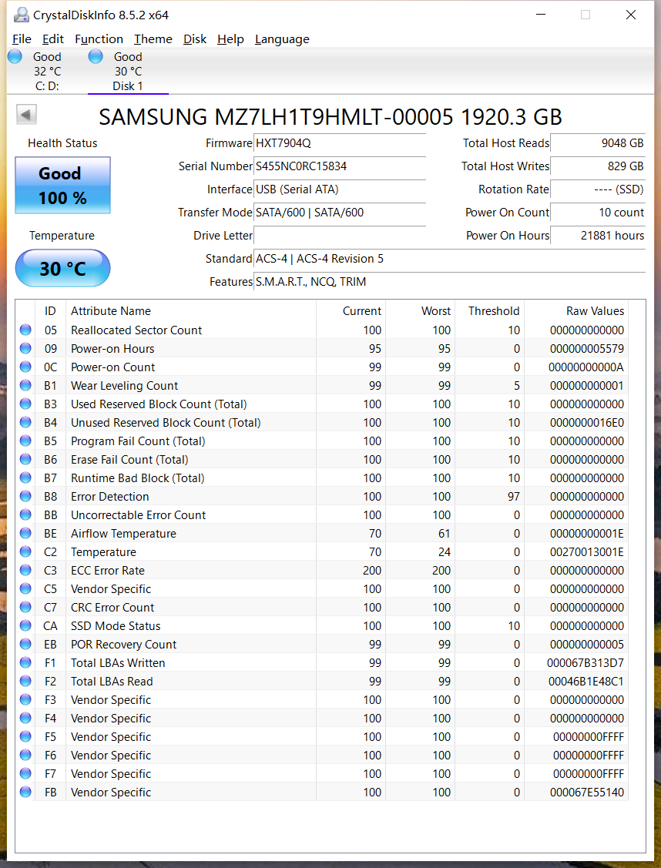
Task: Select the Disk 1 tab
Action: [x=128, y=72]
